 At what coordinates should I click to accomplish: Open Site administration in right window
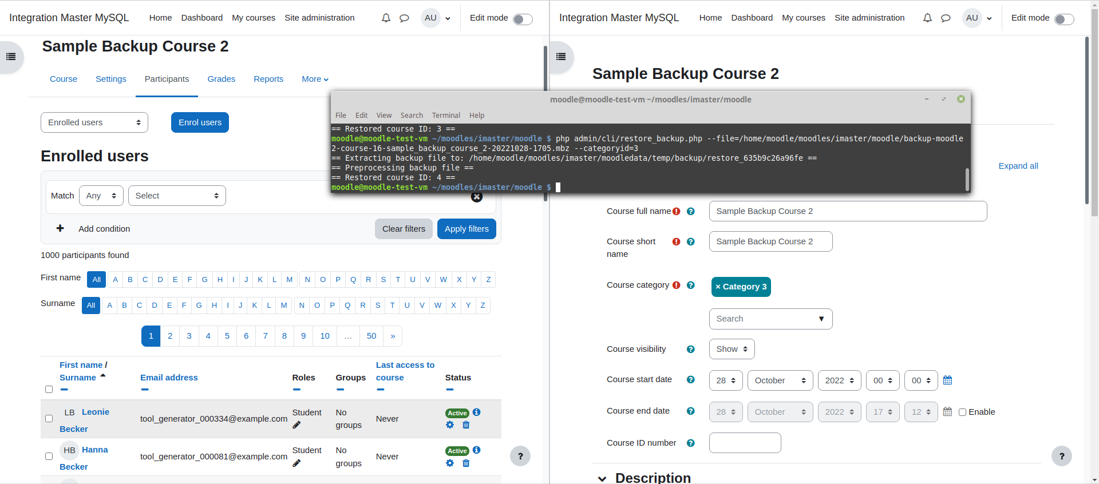869,18
